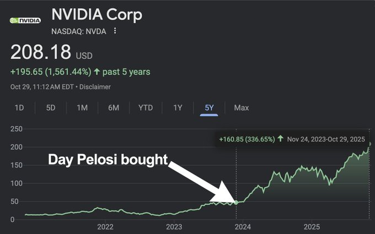
Task: Switch to the 5D time range
Action: tap(51, 108)
